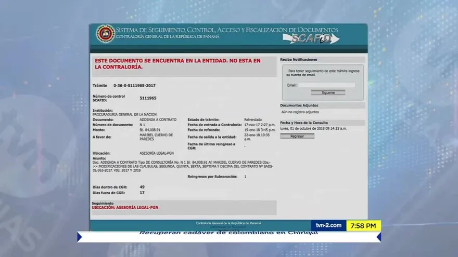Image resolution: width=458 pixels, height=257 pixels.
Task: Click the tvn-2.com badge
Action: 328,225
